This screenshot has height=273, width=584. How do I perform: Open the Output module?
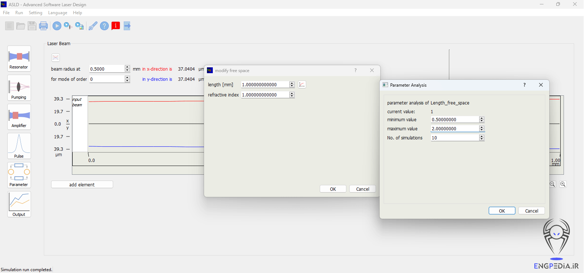tap(19, 204)
